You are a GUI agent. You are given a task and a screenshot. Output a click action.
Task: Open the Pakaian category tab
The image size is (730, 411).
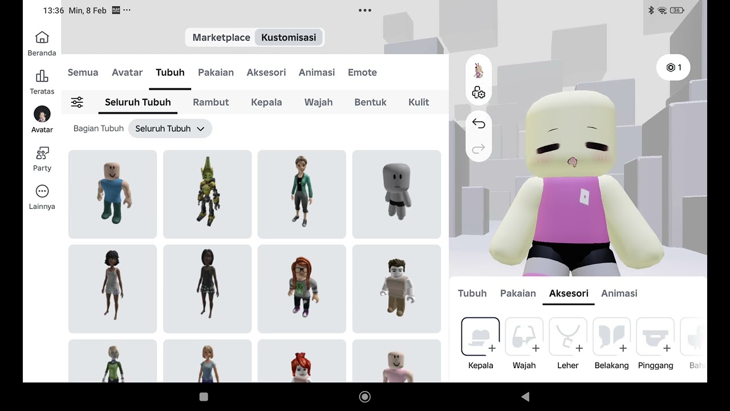click(x=216, y=72)
